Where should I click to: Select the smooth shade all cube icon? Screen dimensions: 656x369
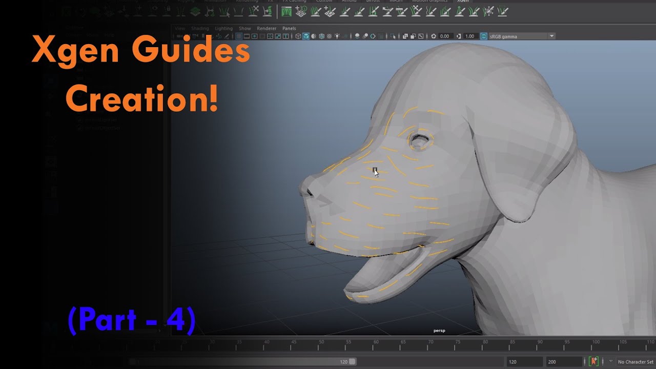(306, 36)
